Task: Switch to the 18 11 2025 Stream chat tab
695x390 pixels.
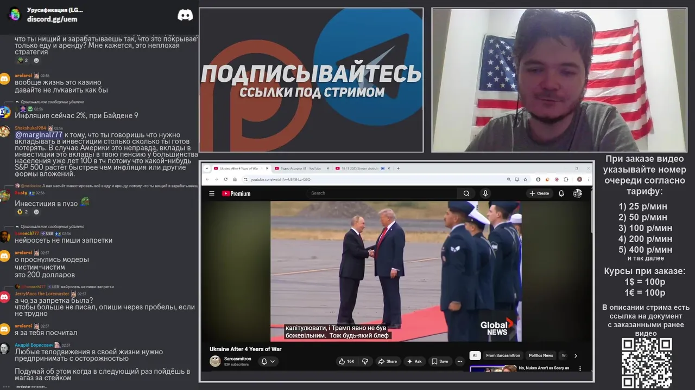Action: 362,168
